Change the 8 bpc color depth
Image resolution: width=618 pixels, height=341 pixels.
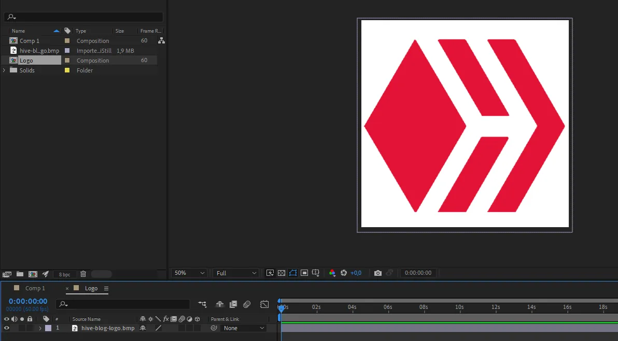click(64, 275)
